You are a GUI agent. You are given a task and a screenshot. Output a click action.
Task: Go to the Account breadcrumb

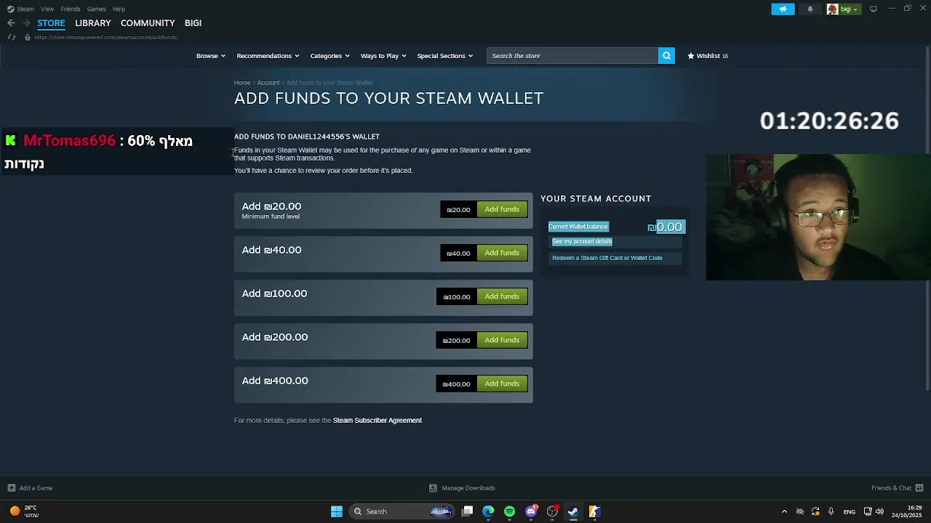268,83
